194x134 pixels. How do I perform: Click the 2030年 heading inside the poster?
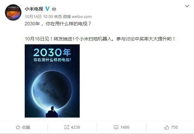coord(52,53)
